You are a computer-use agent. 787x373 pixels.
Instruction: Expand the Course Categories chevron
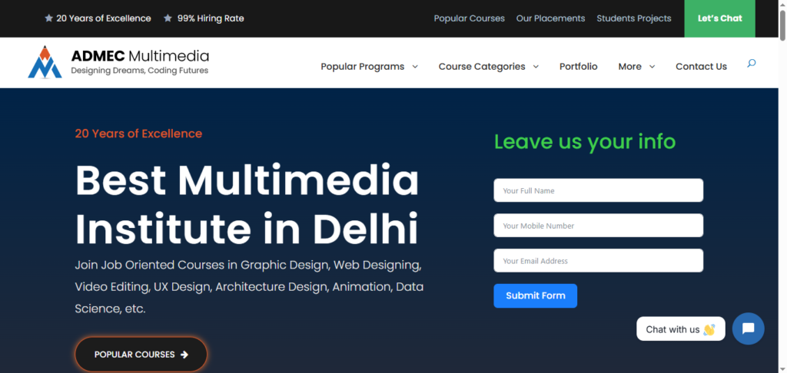coord(536,67)
